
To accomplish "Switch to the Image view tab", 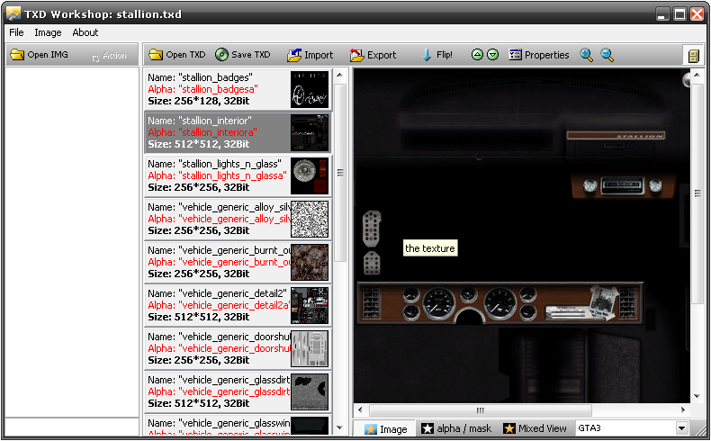I will pos(385,428).
